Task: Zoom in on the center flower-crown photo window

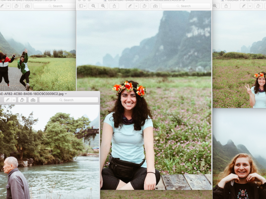Action: point(103,6)
